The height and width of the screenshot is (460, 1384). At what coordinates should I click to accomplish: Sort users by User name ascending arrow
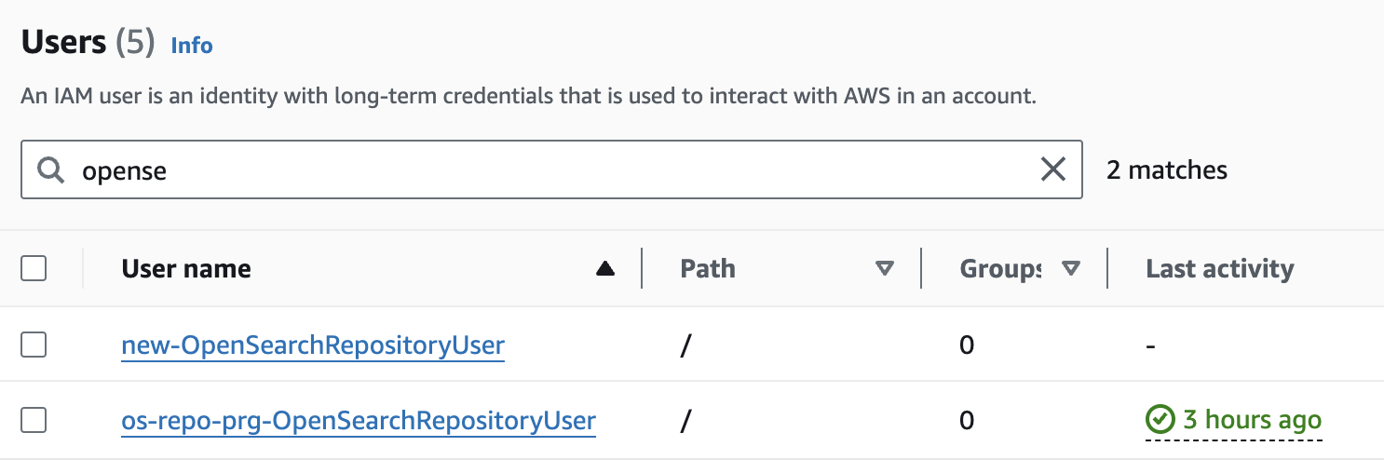point(605,269)
